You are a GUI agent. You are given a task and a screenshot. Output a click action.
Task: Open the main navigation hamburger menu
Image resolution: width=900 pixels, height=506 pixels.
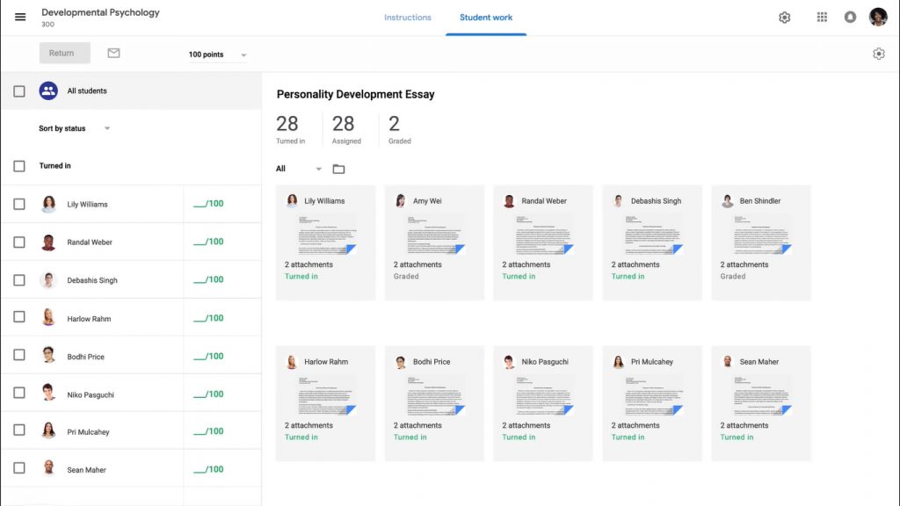20,16
